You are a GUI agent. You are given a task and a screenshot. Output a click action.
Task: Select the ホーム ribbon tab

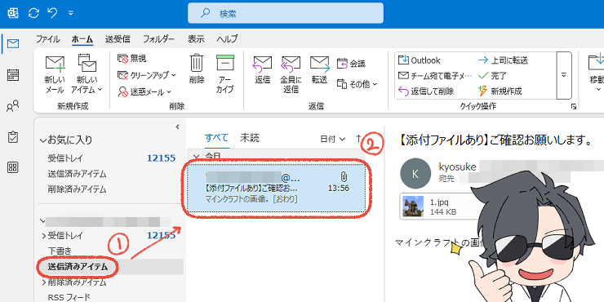pos(82,39)
